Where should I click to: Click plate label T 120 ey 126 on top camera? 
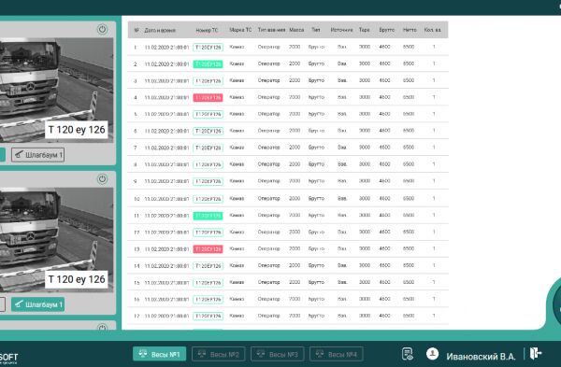coord(77,130)
